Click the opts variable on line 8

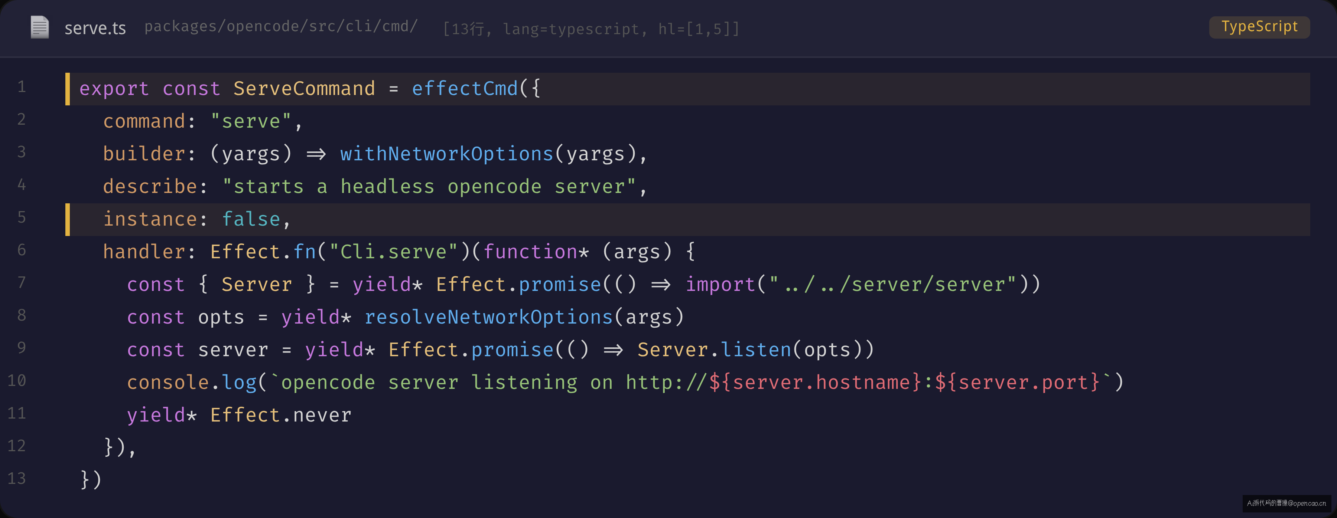tap(221, 317)
